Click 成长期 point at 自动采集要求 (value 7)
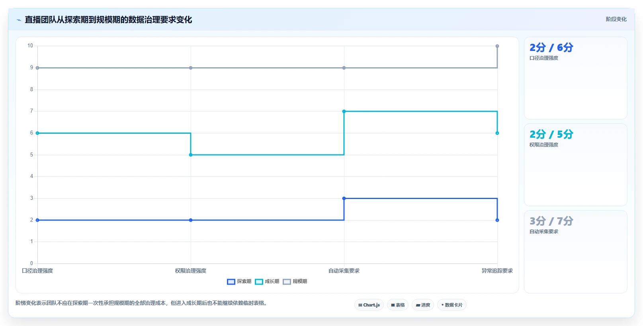Screen dimensions: 643x326 pyautogui.click(x=344, y=111)
